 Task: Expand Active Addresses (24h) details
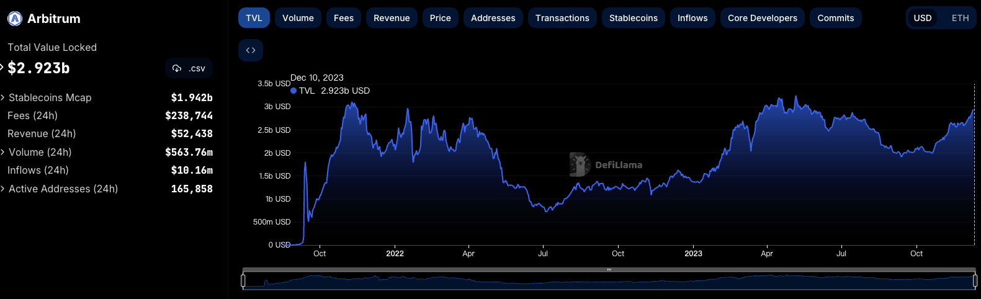tap(3, 189)
